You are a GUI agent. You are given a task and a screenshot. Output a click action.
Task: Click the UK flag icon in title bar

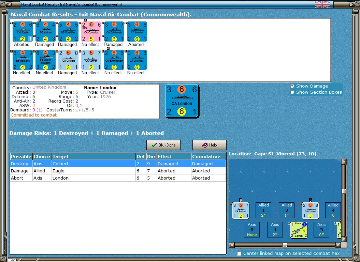322,4
